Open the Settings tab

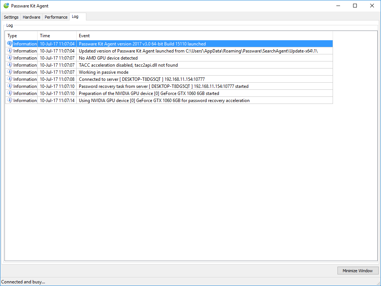(x=11, y=17)
